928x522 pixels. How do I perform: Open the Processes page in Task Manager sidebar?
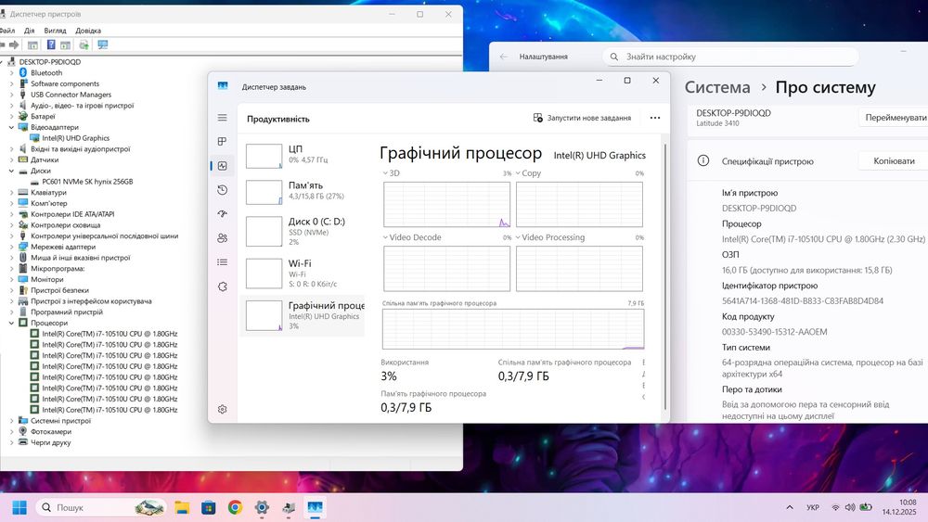point(222,141)
